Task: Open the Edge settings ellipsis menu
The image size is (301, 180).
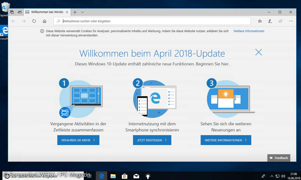Action: click(291, 21)
